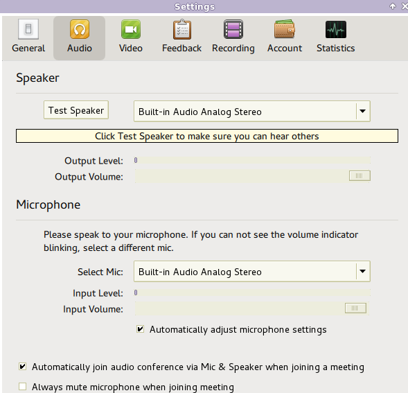Click the Audio tab label
Viewport: 408px width, 393px height.
click(x=80, y=49)
